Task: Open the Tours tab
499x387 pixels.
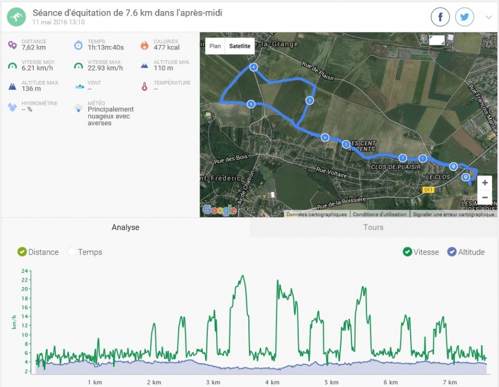Action: pos(373,227)
